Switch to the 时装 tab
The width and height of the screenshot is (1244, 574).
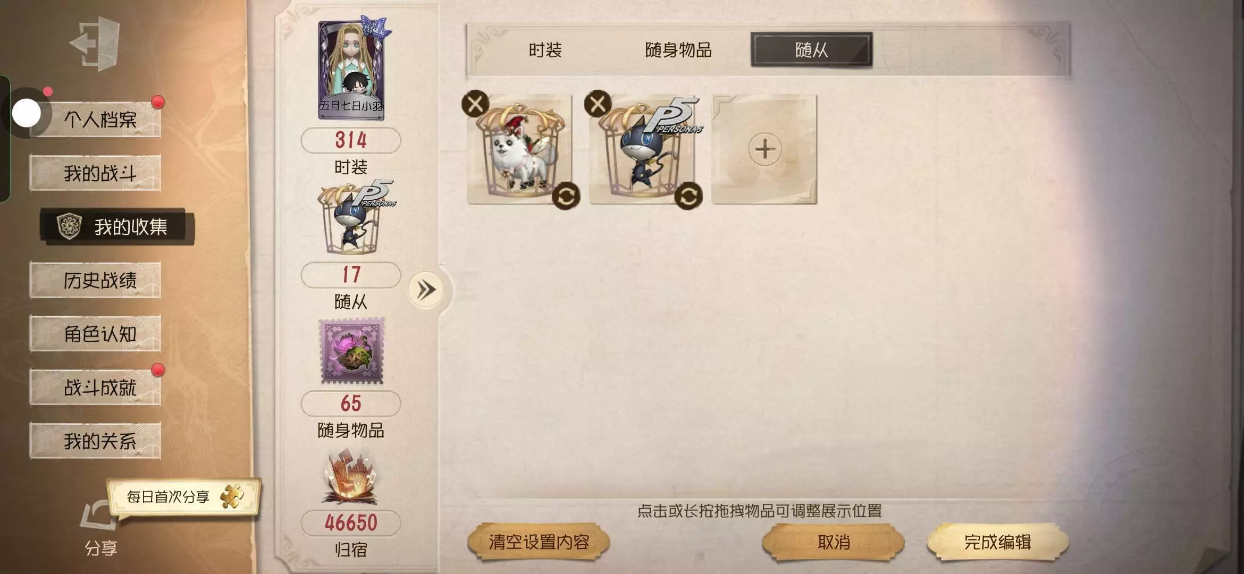pos(545,50)
